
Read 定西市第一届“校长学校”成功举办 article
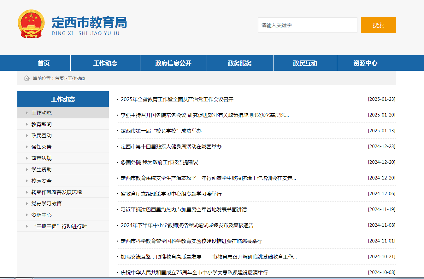pos(161,131)
